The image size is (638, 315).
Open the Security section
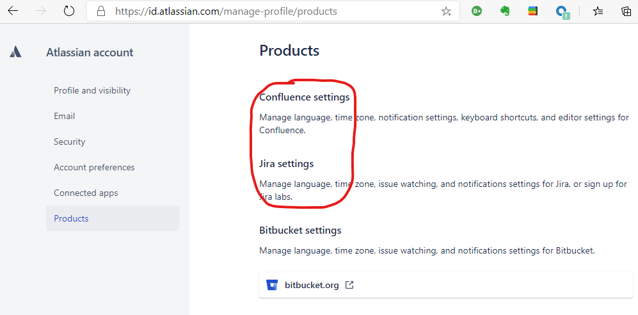70,141
